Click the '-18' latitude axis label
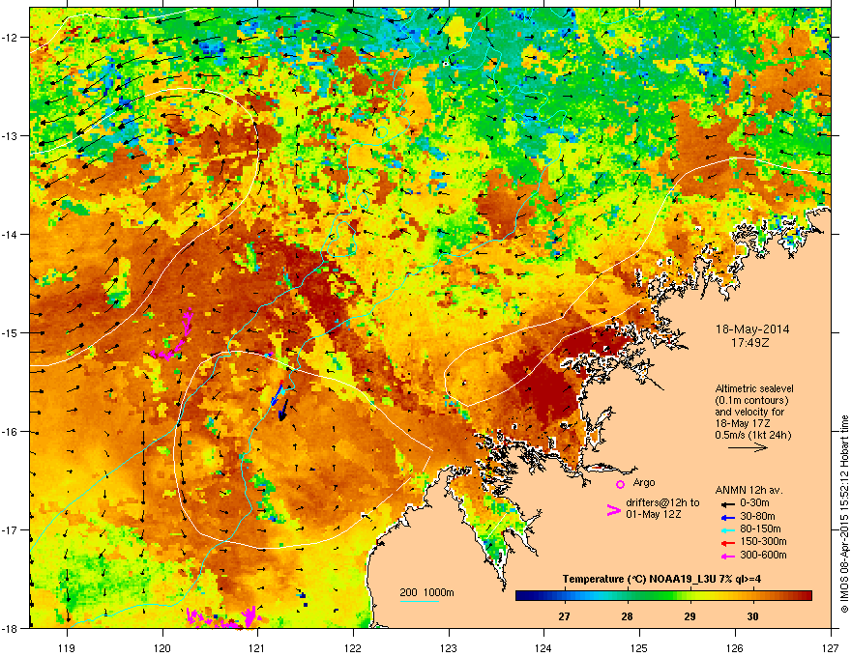Image resolution: width=851 pixels, height=657 pixels. [x=10, y=628]
